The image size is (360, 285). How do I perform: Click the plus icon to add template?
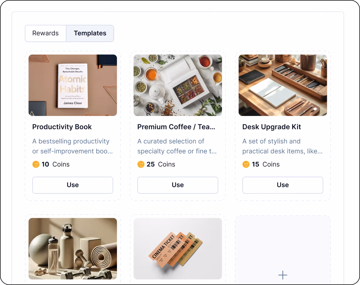click(x=283, y=275)
